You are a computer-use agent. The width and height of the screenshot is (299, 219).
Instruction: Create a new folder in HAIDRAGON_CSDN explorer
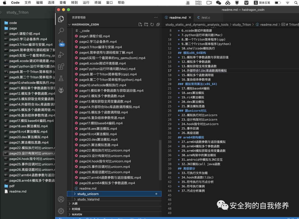(x=146, y=25)
